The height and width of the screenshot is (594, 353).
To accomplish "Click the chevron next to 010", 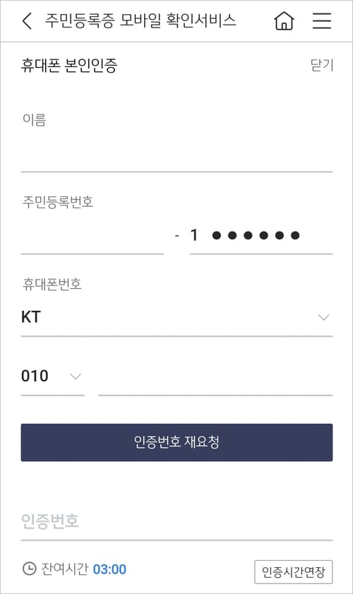I will pos(76,377).
